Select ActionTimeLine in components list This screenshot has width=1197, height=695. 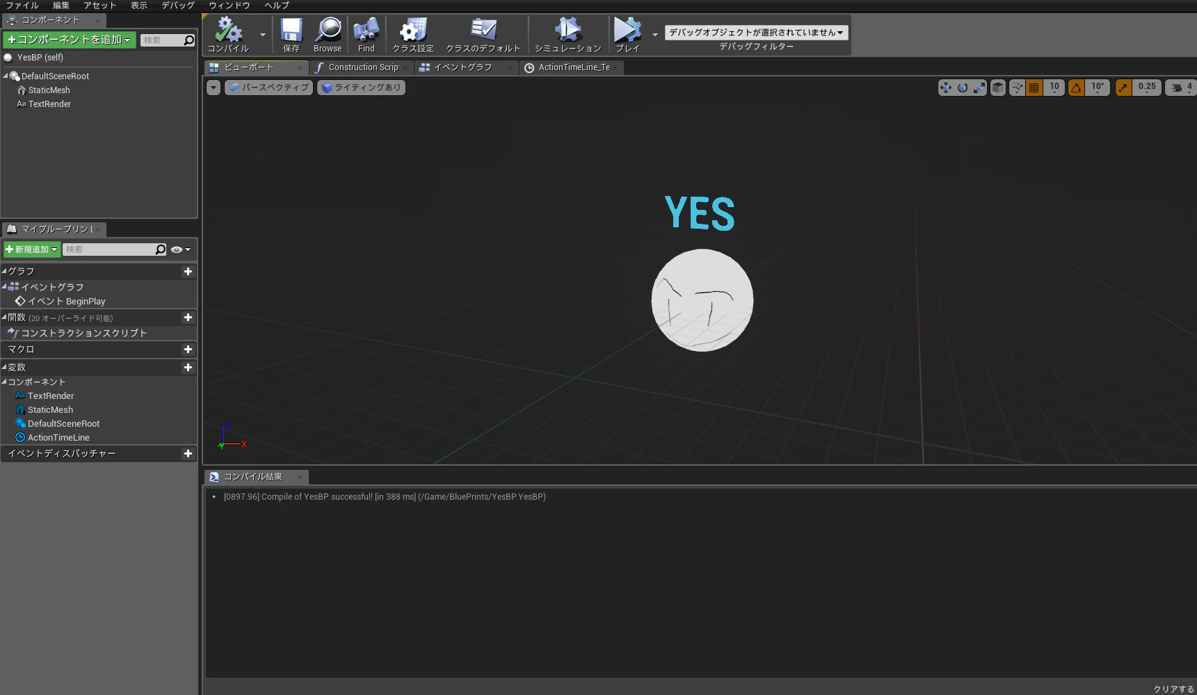[x=58, y=438]
